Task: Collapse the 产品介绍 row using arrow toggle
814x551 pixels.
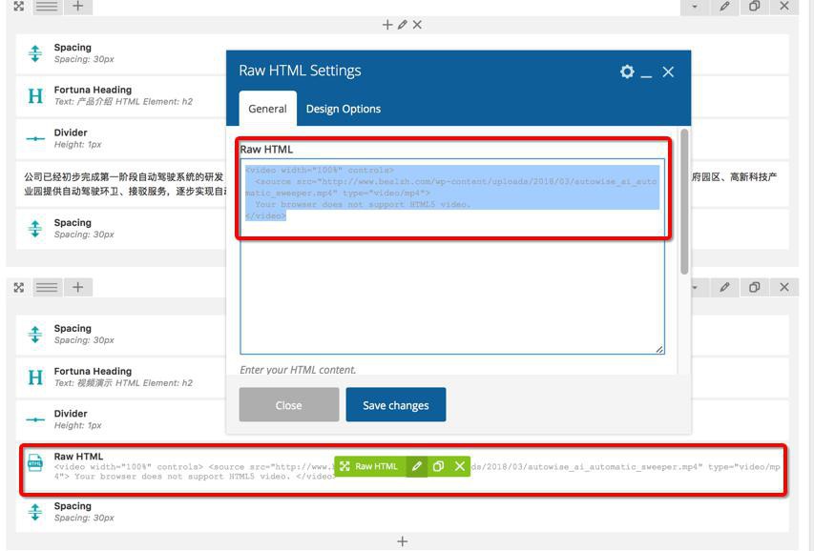Action: [x=695, y=7]
